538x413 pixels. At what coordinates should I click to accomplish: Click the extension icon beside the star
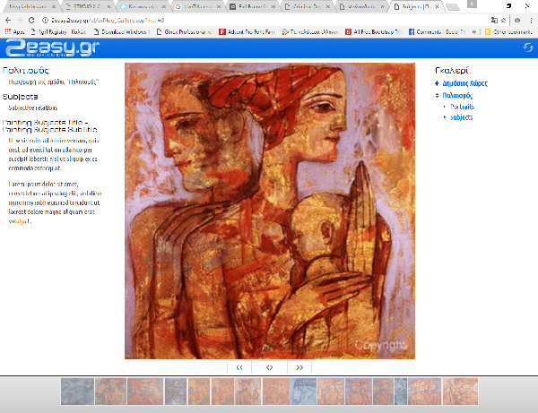point(517,21)
